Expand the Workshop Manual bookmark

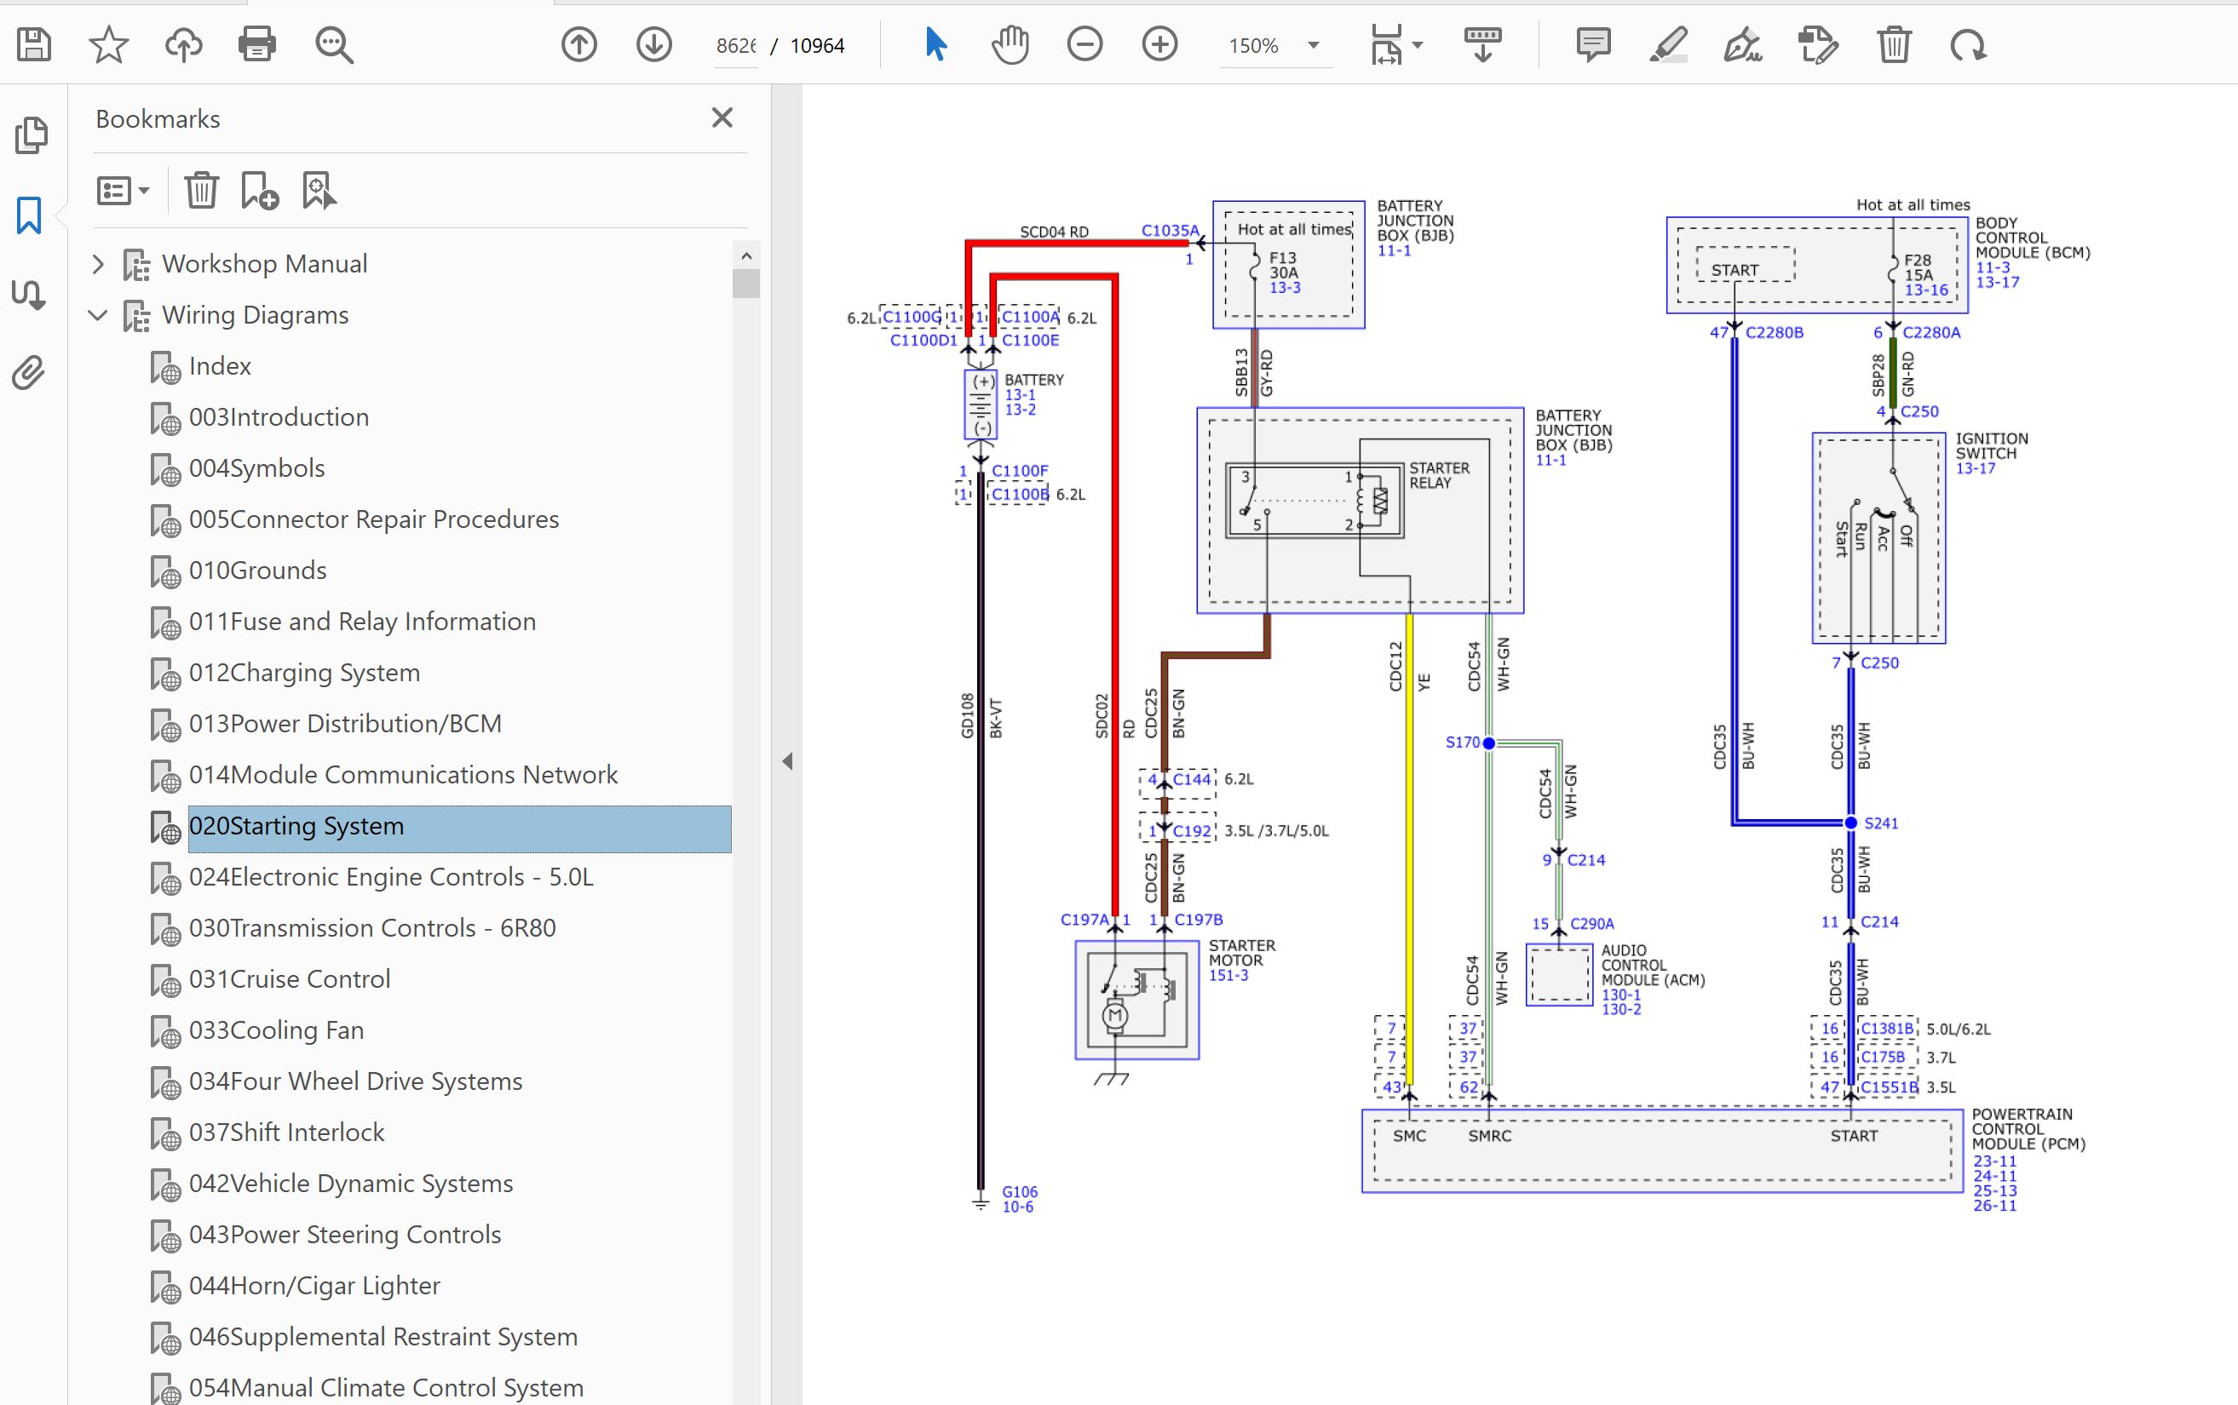point(99,264)
